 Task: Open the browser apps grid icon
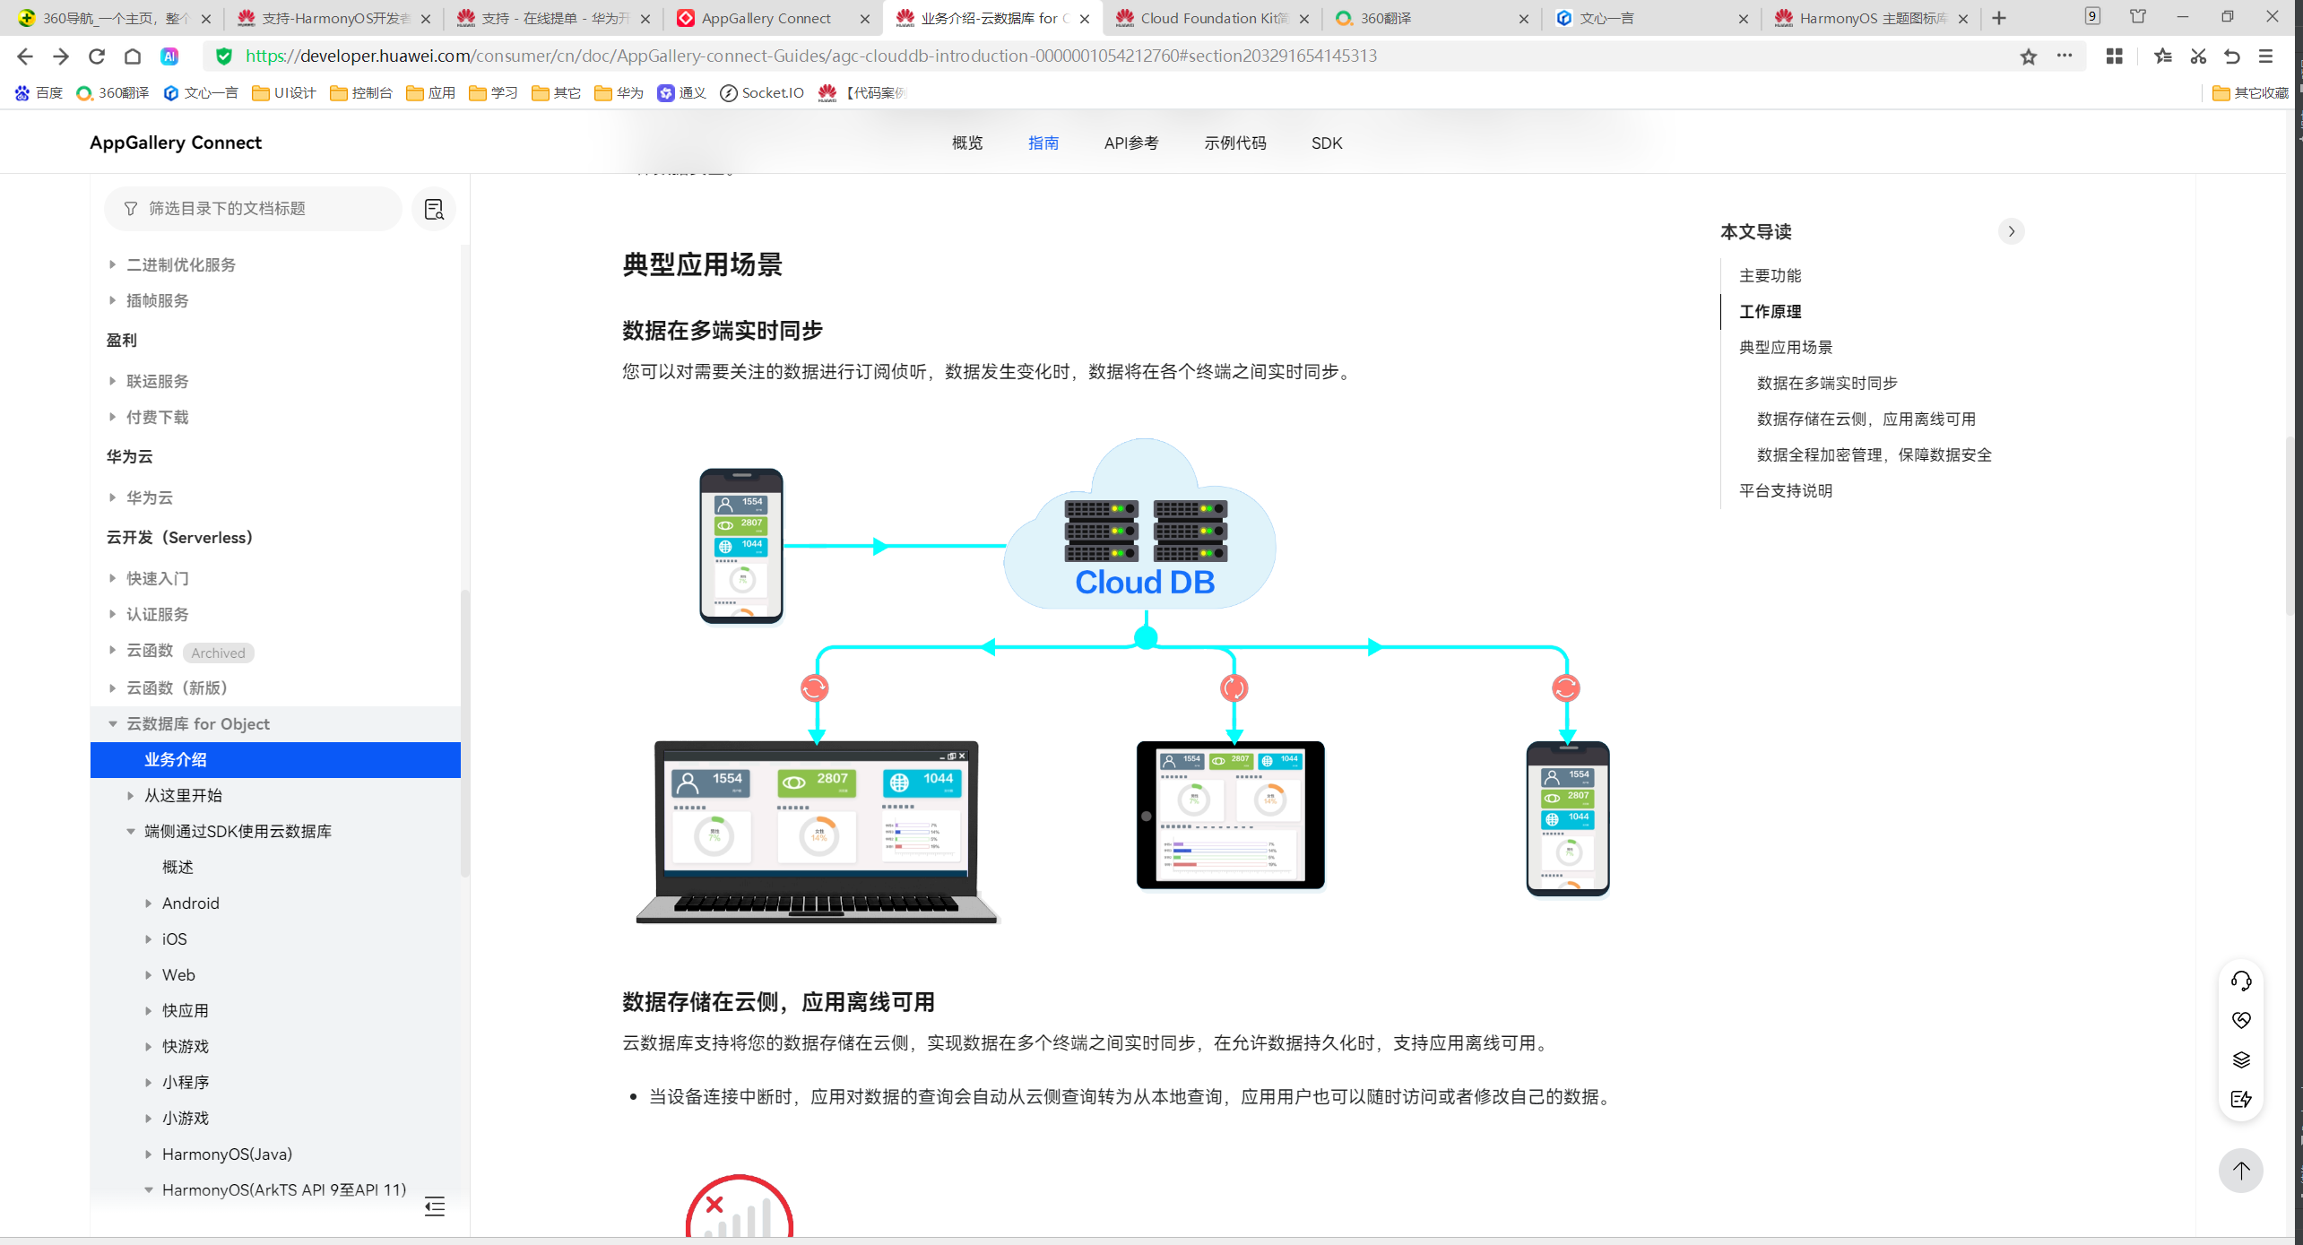pyautogui.click(x=2115, y=56)
